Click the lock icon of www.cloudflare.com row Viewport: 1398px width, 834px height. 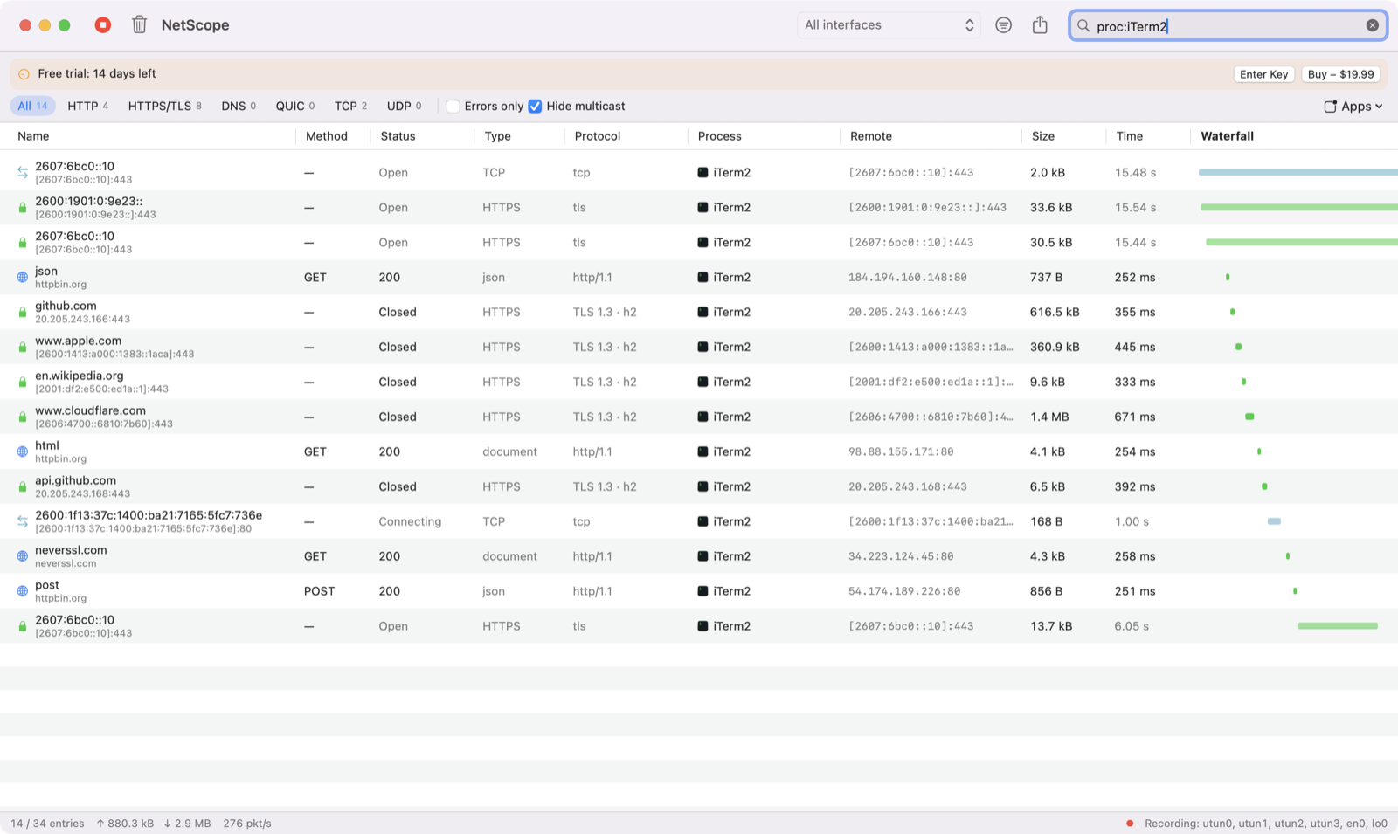[x=23, y=417]
